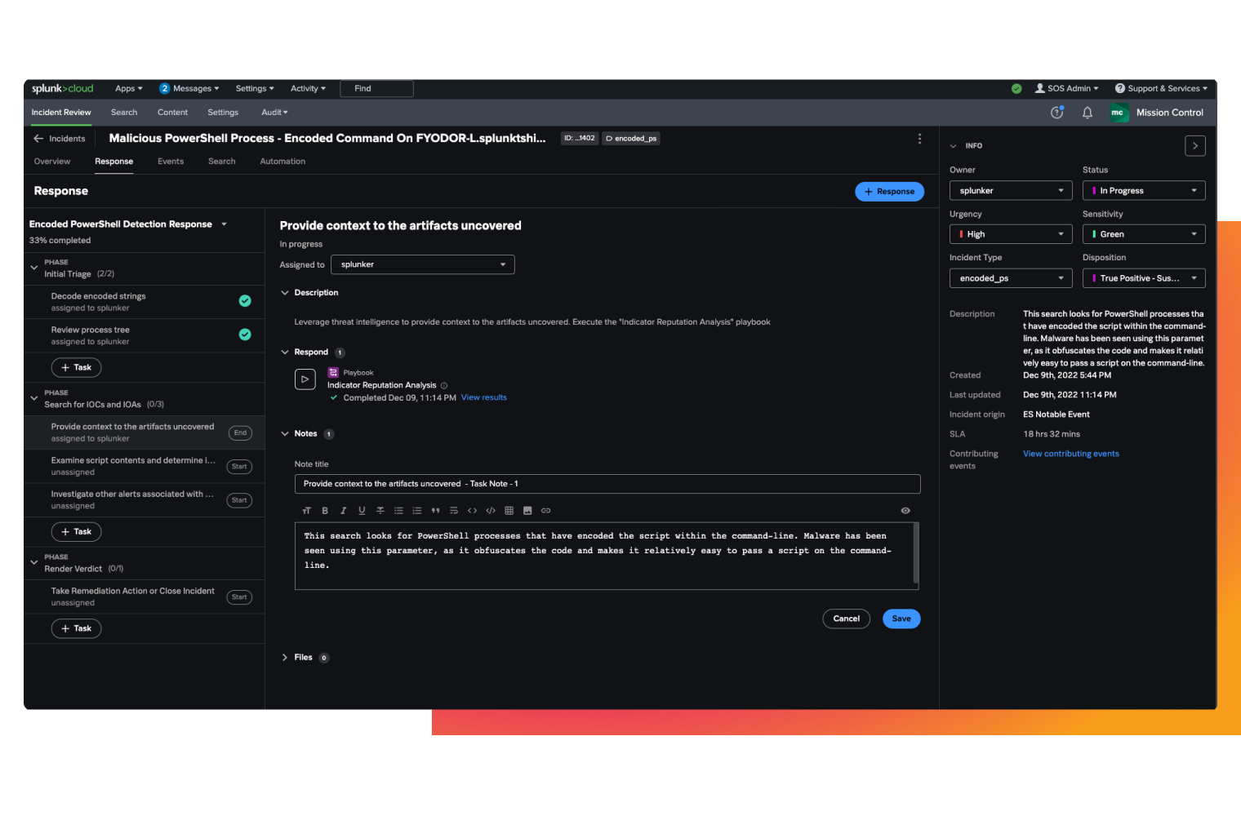Insert a bulleted list into the note
This screenshot has height=816, width=1241.
coord(398,510)
